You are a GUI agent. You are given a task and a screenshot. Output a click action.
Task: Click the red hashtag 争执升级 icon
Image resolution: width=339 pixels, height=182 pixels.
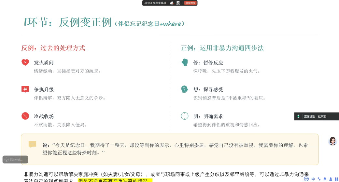coord(25,89)
